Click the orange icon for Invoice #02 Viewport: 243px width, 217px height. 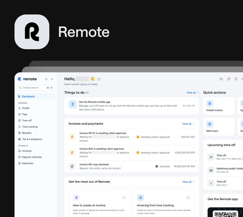click(72, 153)
